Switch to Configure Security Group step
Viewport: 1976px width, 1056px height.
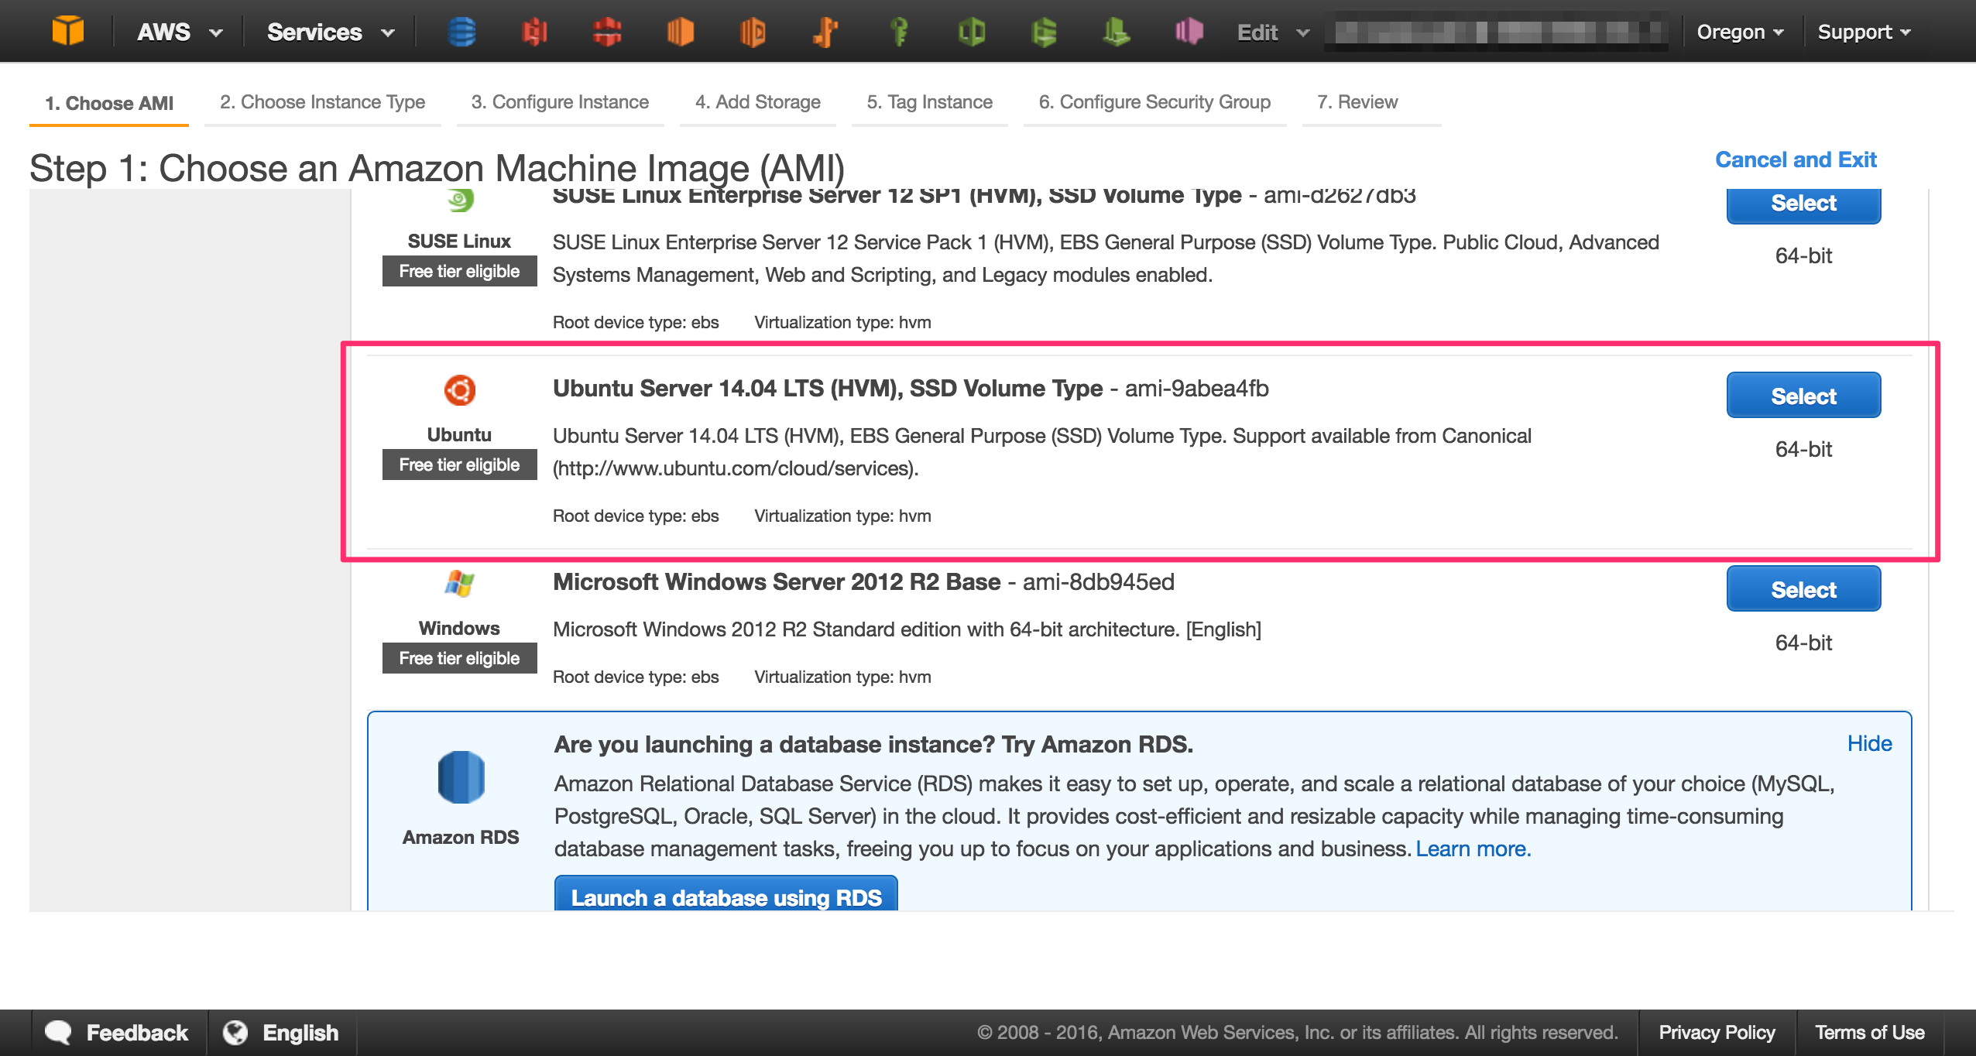click(x=1154, y=102)
